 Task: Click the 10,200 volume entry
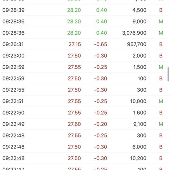coord(138,158)
